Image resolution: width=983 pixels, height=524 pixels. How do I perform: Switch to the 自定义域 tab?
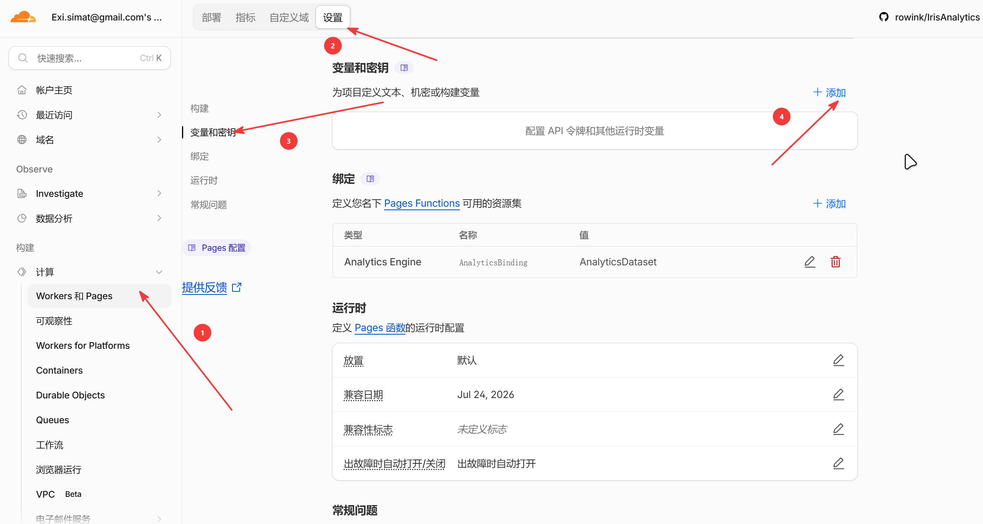pos(289,18)
